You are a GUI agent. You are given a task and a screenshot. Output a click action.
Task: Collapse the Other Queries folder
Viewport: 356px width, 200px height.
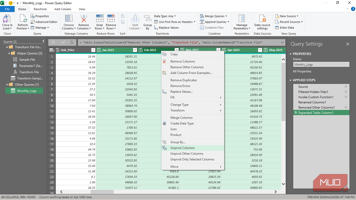point(7,85)
